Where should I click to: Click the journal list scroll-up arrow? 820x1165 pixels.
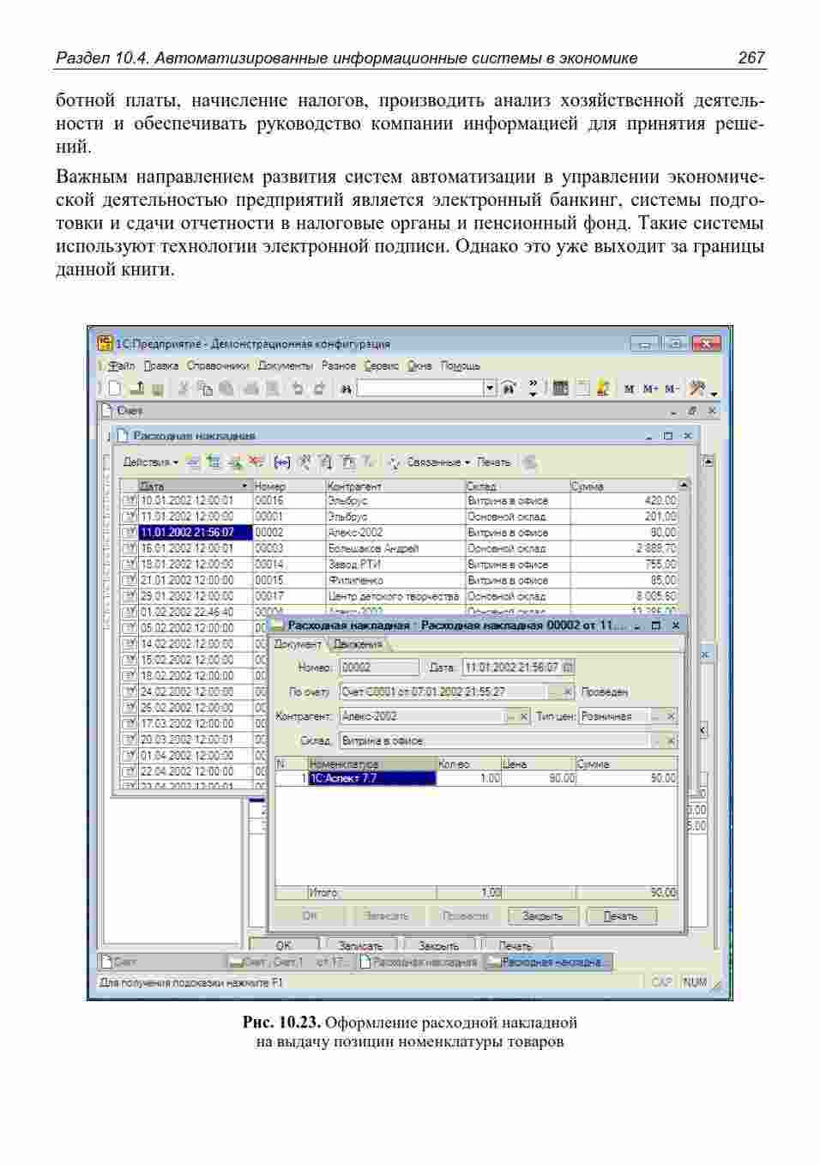684,486
